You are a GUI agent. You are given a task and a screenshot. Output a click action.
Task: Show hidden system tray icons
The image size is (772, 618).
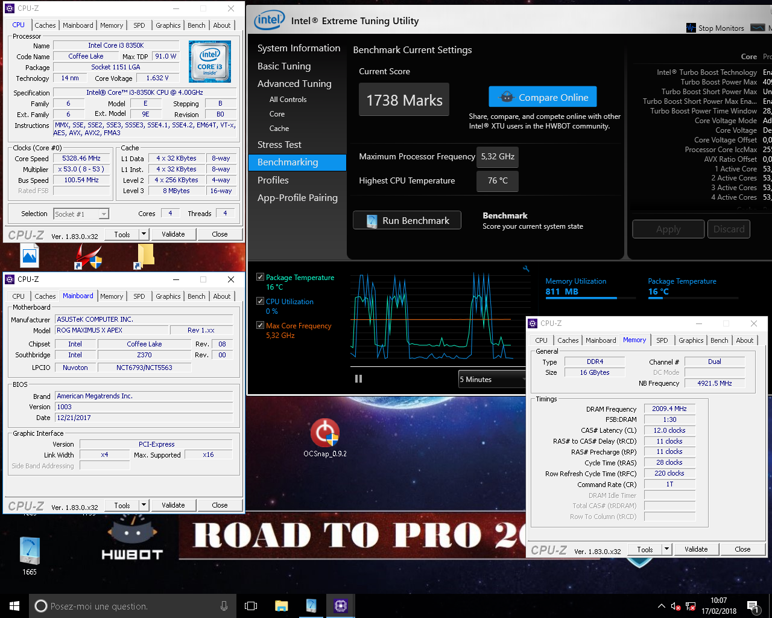click(662, 606)
